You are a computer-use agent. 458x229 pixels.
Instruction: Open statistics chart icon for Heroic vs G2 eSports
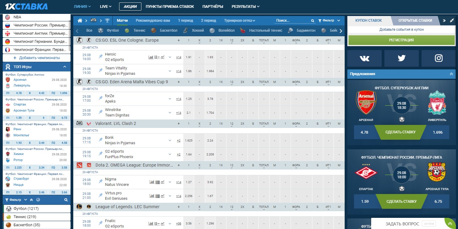click(151, 57)
